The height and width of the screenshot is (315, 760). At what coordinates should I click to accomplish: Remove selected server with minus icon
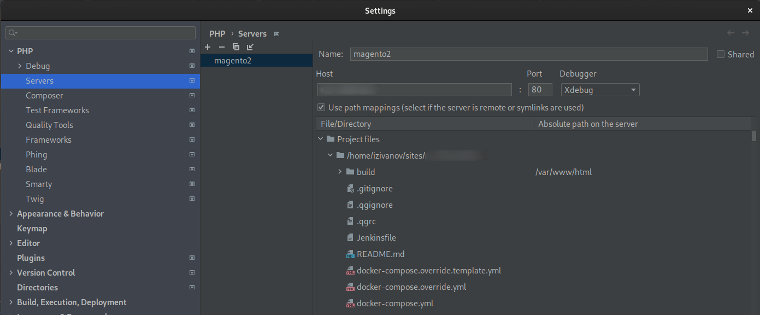[222, 47]
